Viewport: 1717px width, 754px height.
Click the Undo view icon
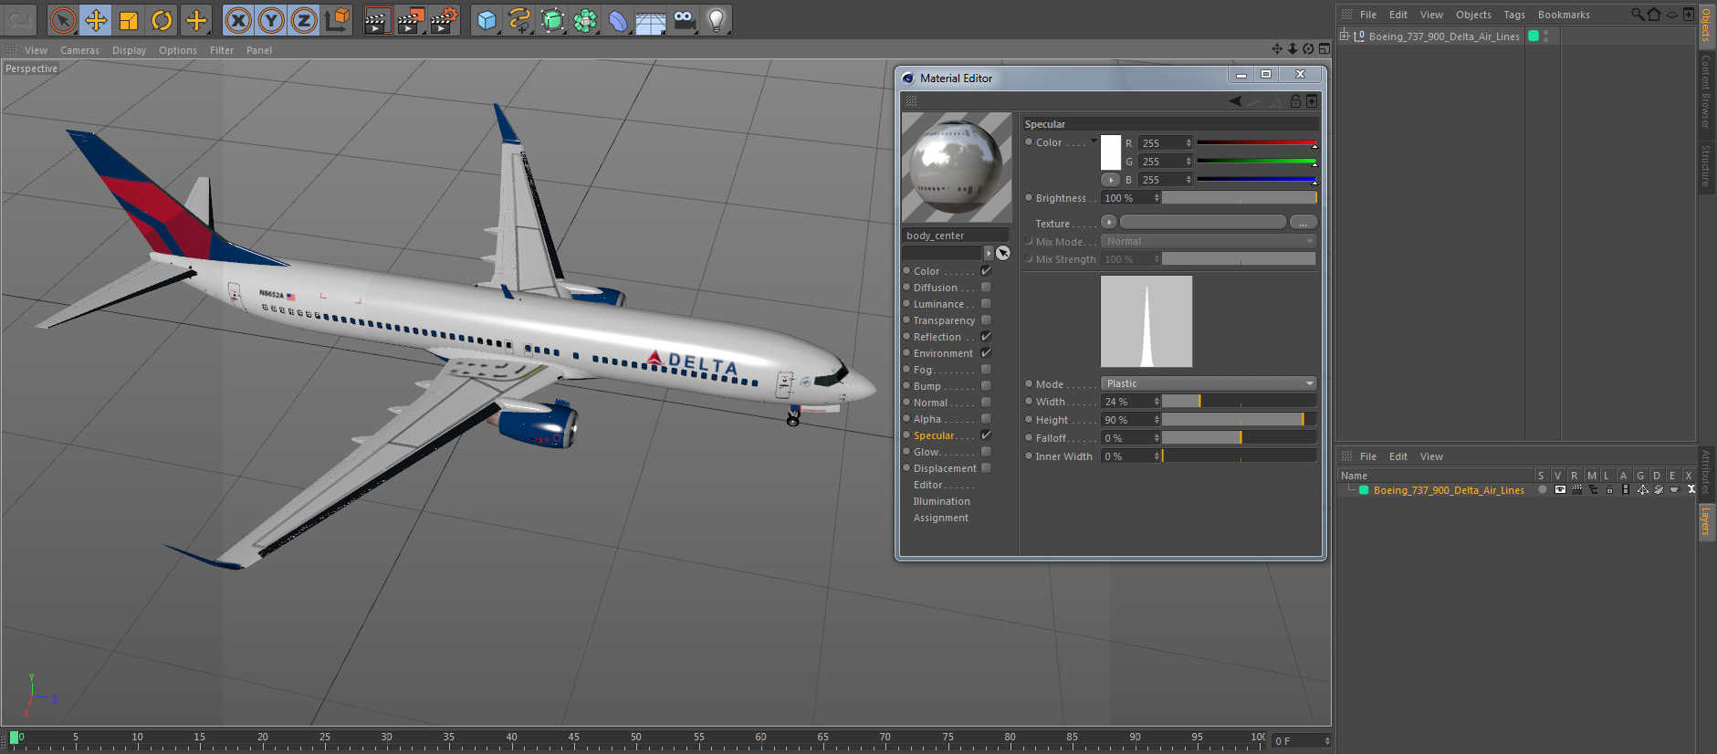click(x=20, y=20)
